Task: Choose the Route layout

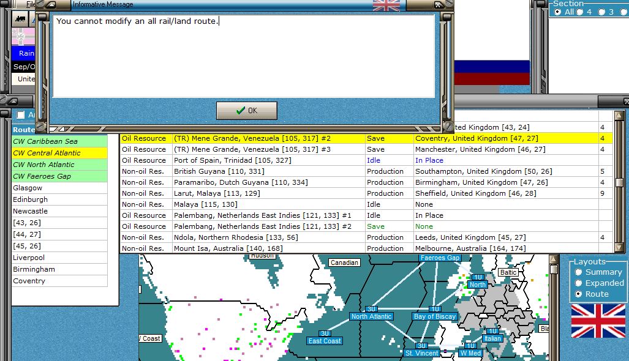Action: [578, 294]
